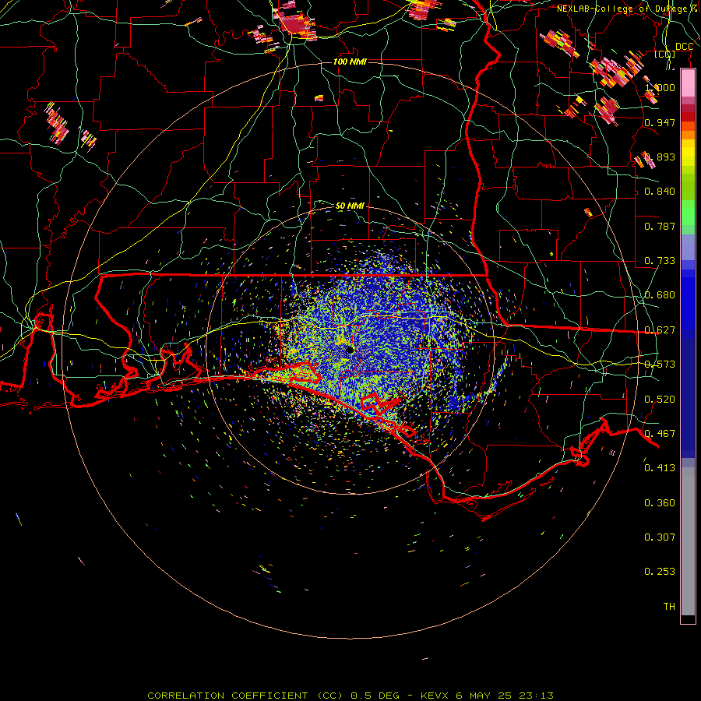Viewport: 701px width, 701px height.
Task: Click the 0.947 scale value
Action: pos(660,122)
